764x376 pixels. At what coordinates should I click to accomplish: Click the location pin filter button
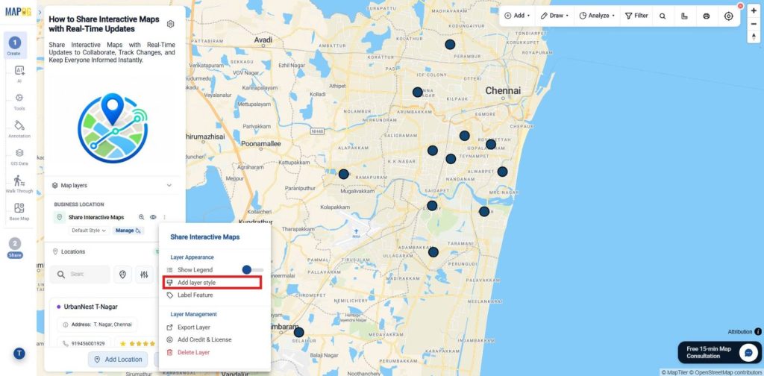pos(123,275)
